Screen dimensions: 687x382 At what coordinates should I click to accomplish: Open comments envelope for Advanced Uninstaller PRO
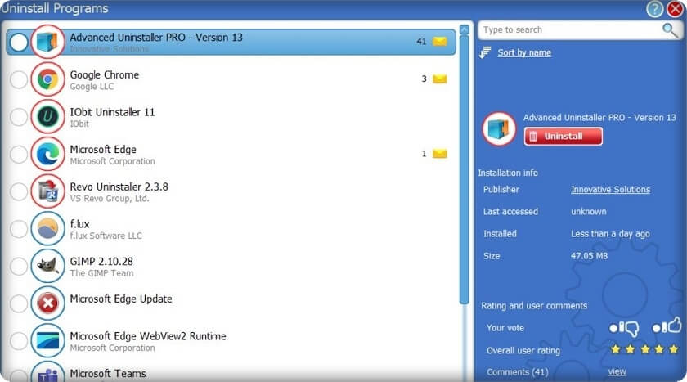[x=439, y=41]
